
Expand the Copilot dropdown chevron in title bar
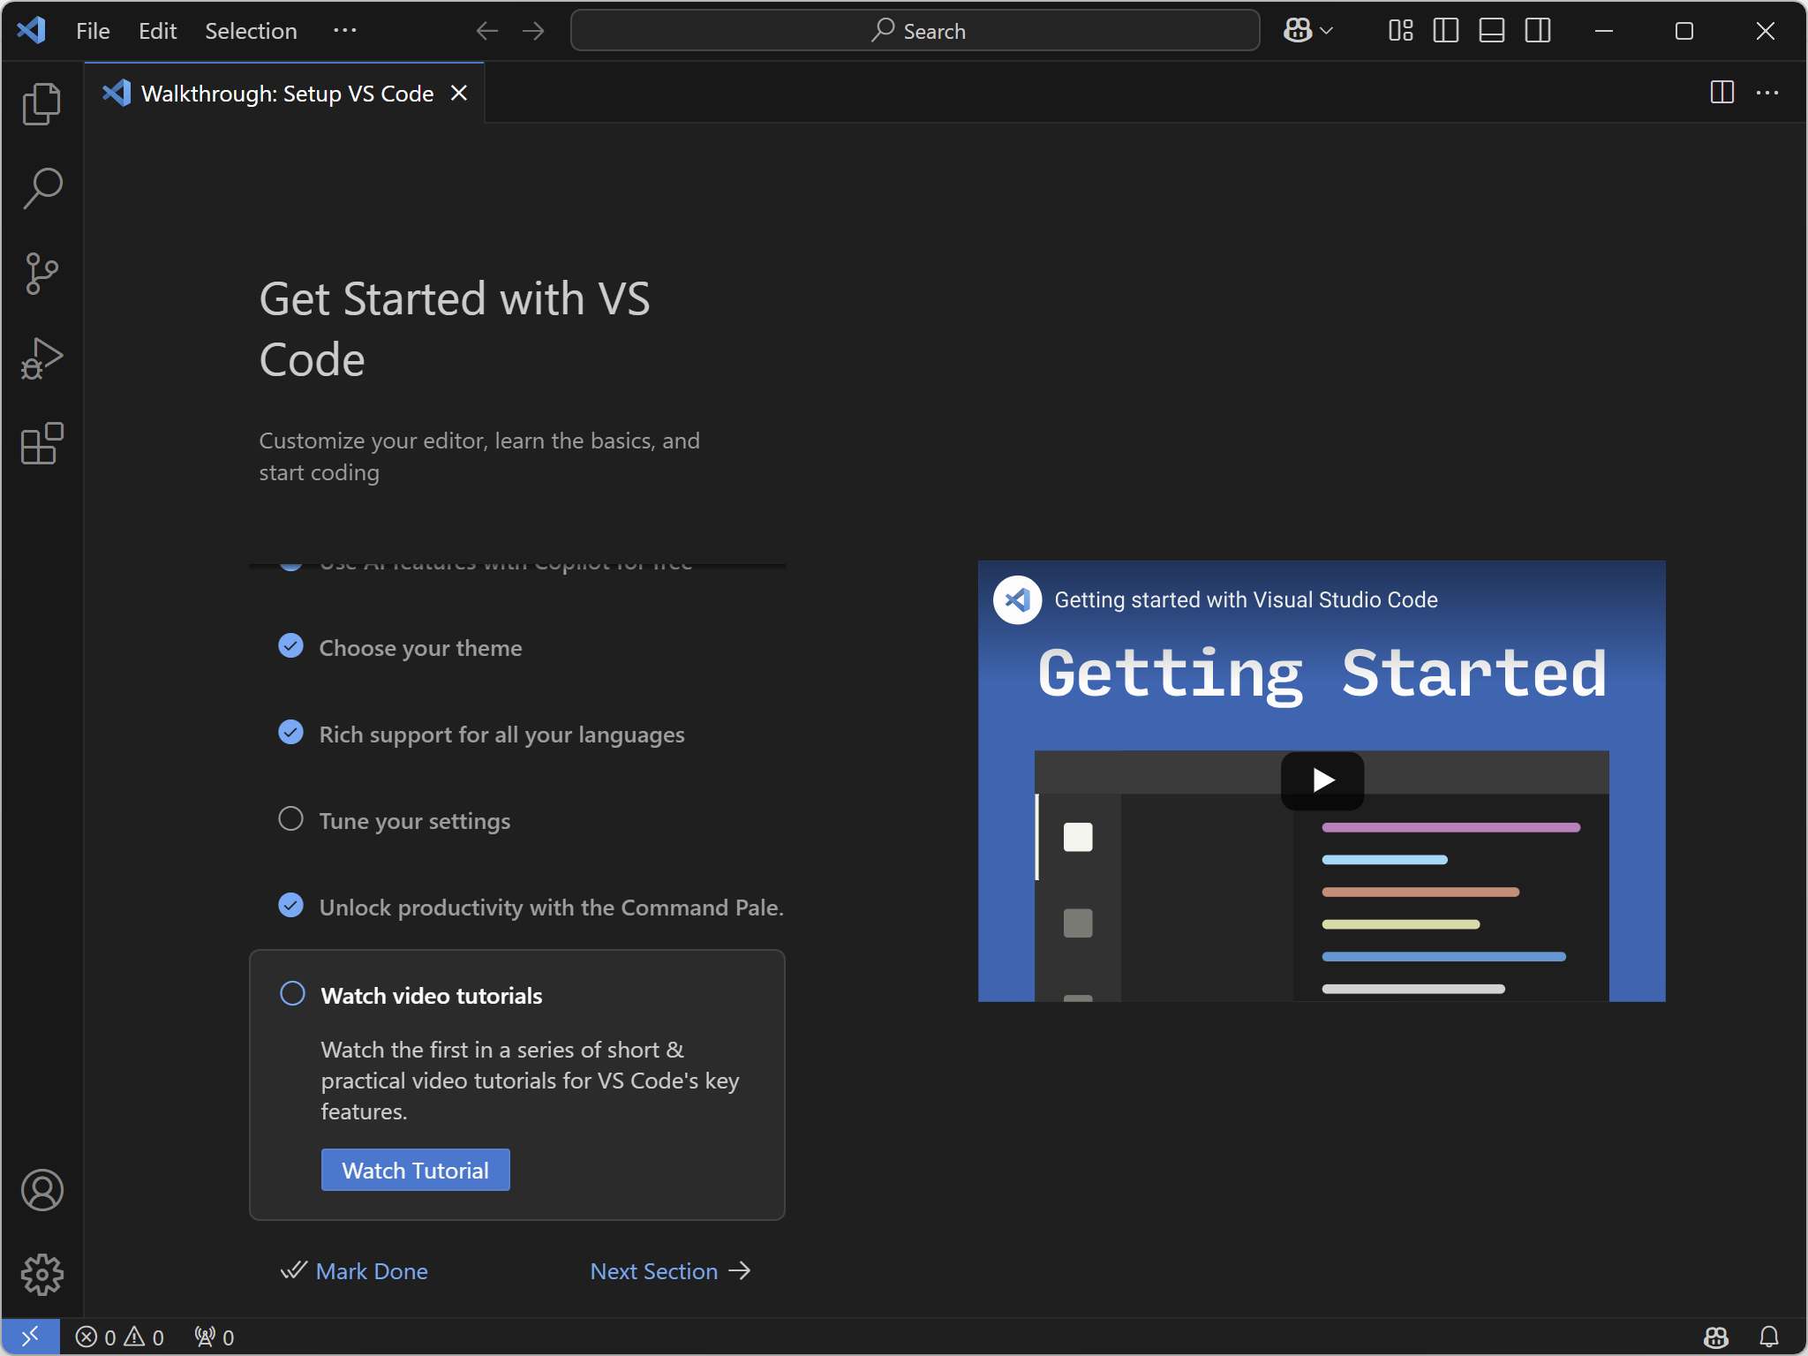coord(1326,31)
